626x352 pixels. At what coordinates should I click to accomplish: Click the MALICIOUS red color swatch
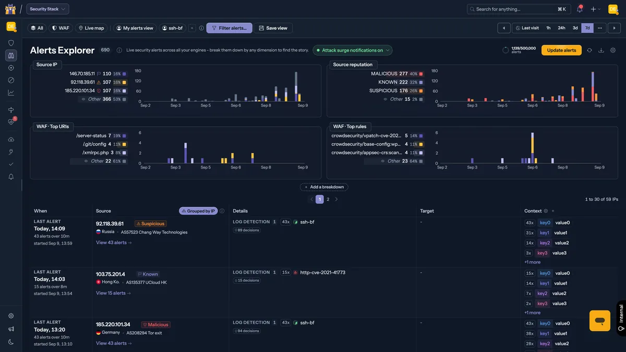(x=421, y=74)
